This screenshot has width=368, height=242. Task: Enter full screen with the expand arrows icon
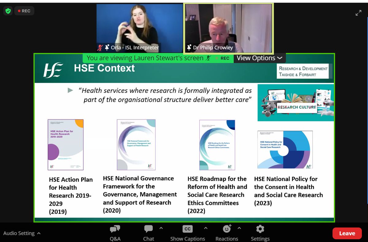358,13
